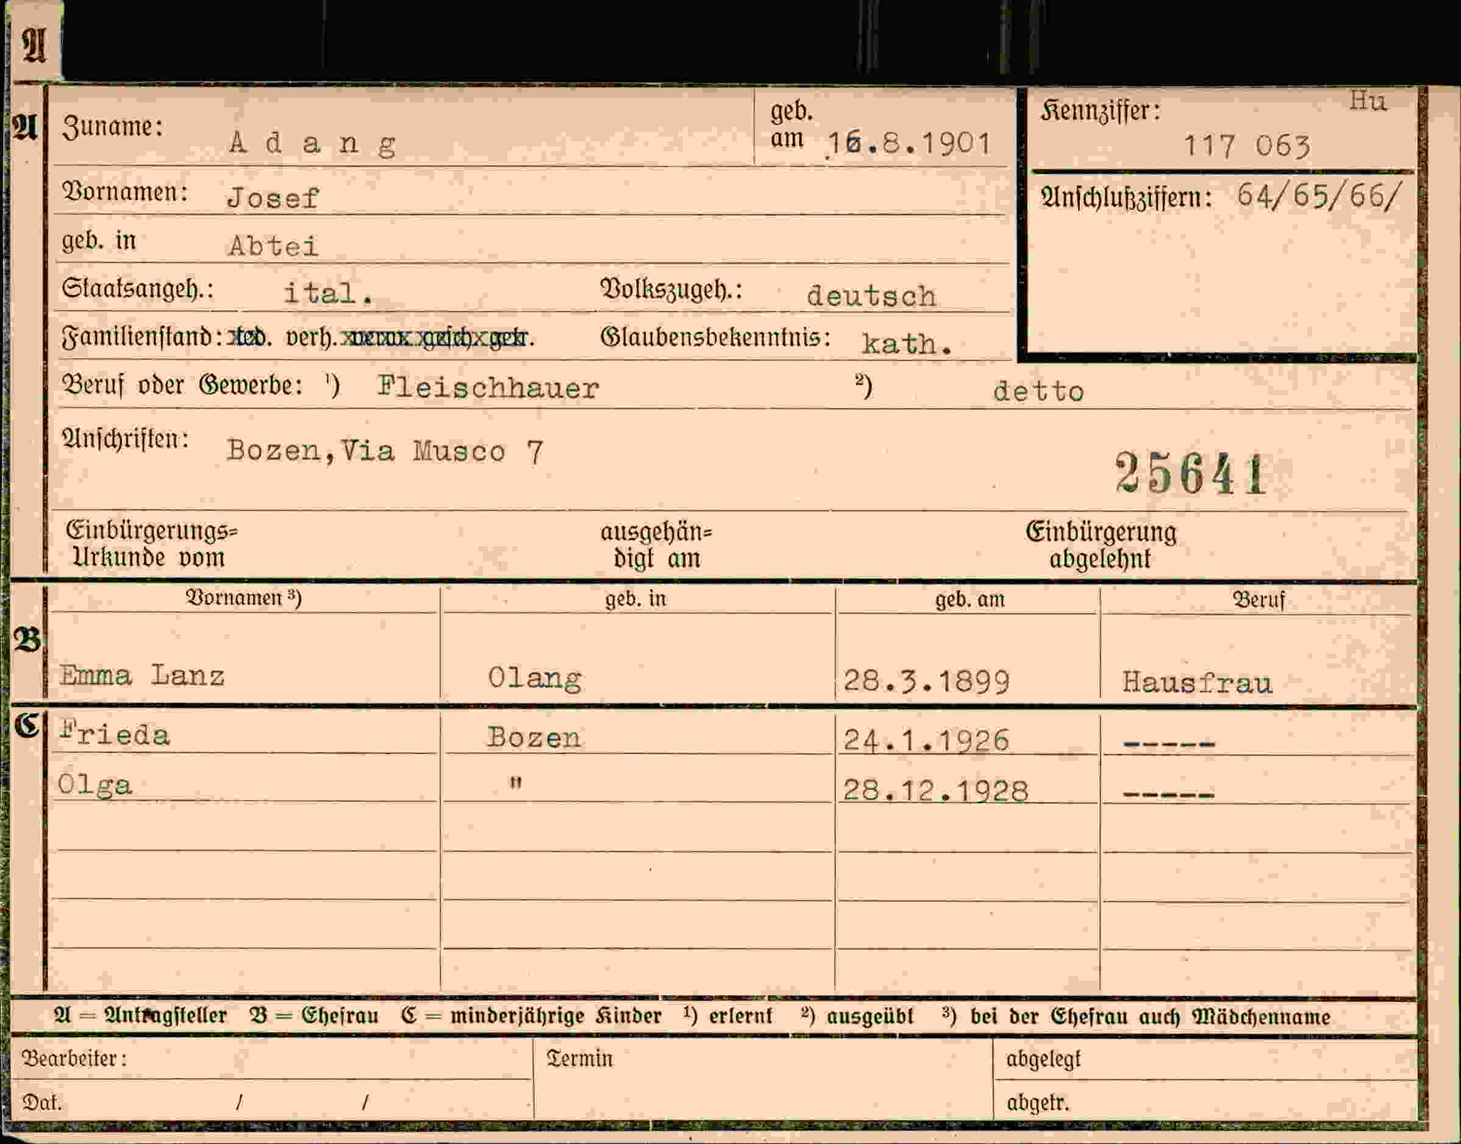
Task: Click the Bearbeiter label
Action: pyautogui.click(x=74, y=1058)
